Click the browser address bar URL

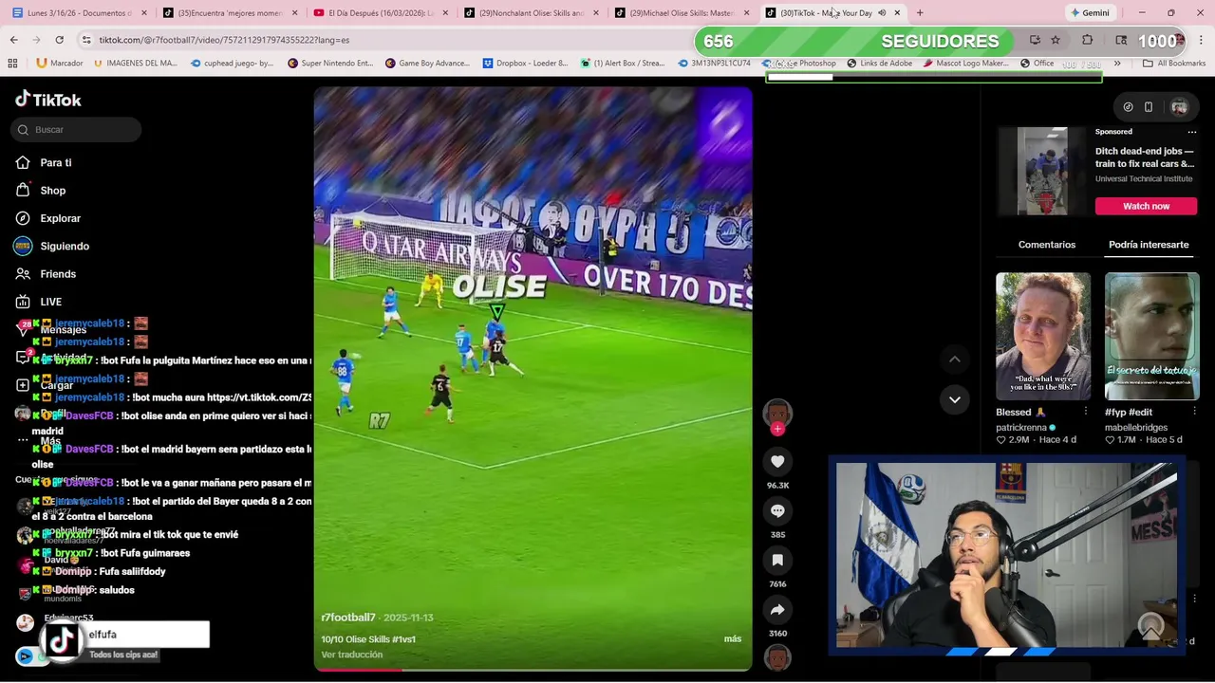(224, 40)
